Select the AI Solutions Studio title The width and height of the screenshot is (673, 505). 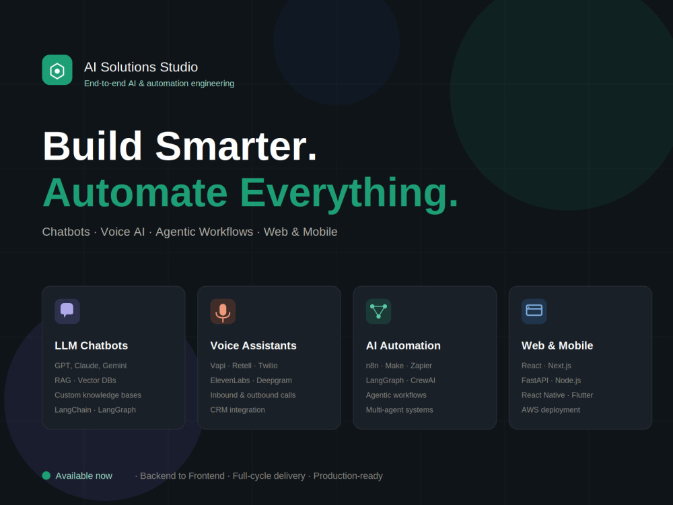coord(141,67)
